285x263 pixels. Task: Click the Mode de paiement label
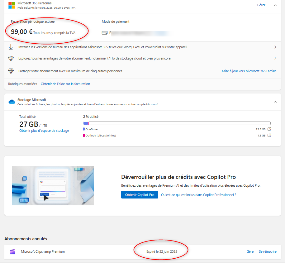click(116, 22)
